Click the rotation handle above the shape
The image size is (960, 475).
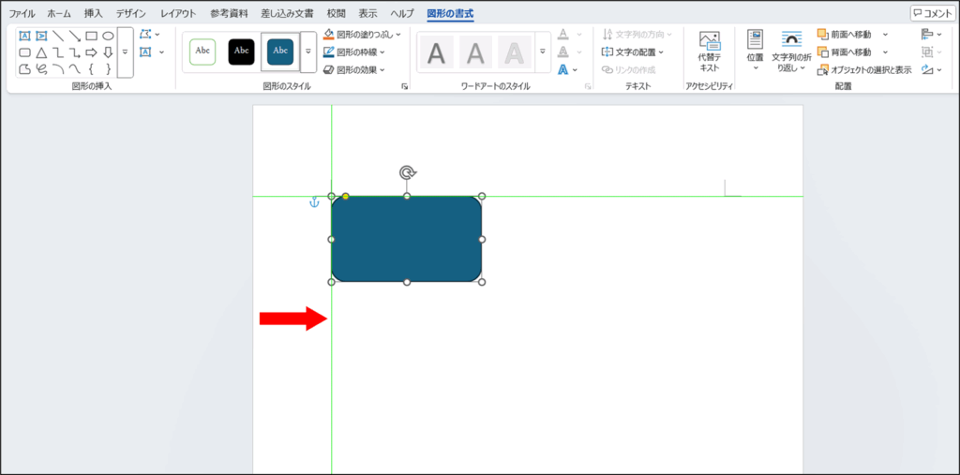407,172
